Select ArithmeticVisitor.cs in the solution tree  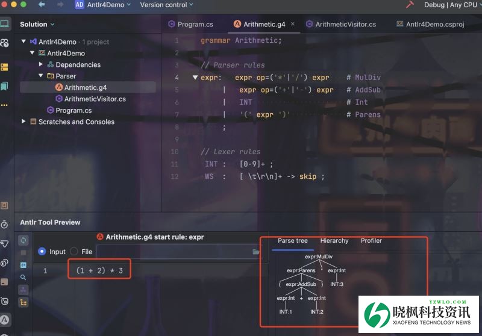pyautogui.click(x=88, y=99)
